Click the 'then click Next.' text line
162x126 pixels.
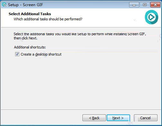click(25, 38)
